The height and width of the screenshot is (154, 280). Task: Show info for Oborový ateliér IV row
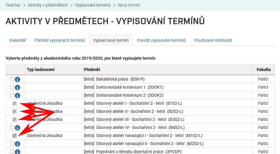tap(17, 128)
